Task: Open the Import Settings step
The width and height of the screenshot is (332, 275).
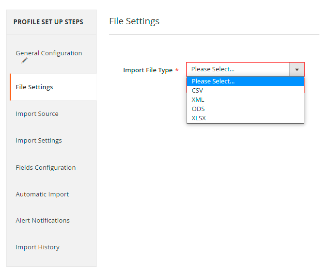Action: [x=39, y=141]
